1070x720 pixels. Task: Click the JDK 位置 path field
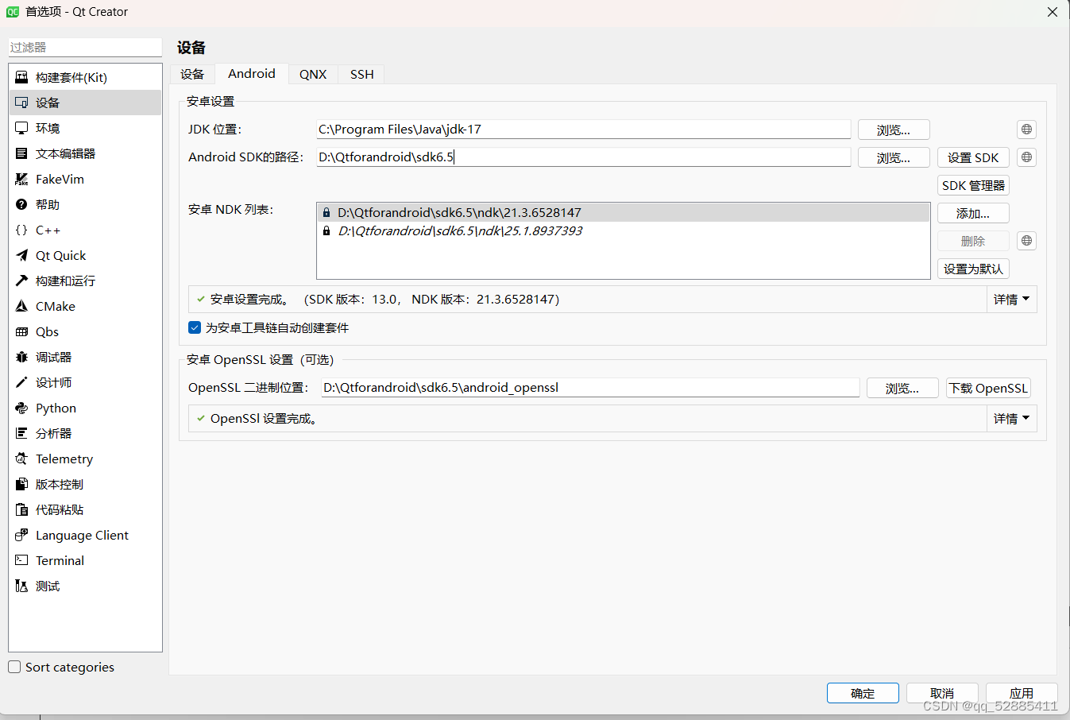pyautogui.click(x=583, y=130)
